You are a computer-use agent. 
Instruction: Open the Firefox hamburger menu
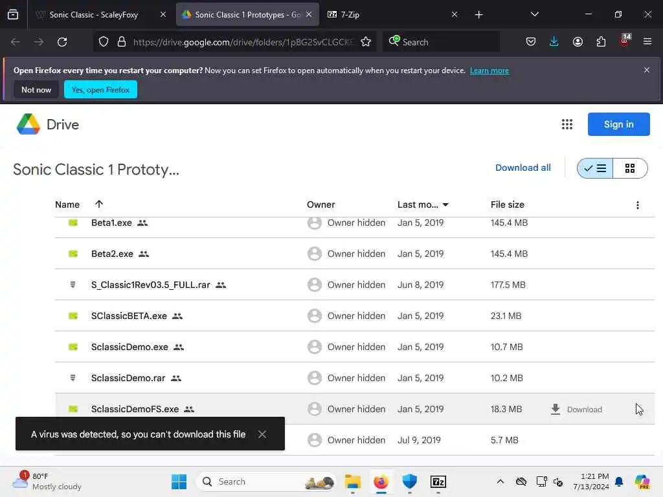coord(647,42)
